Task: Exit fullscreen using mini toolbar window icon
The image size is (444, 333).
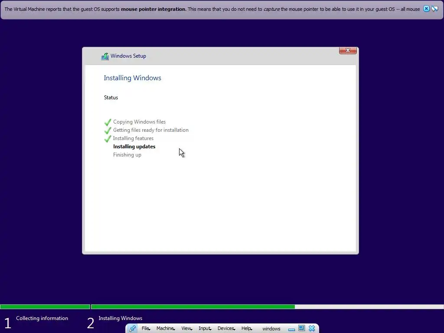Action: tap(302, 328)
